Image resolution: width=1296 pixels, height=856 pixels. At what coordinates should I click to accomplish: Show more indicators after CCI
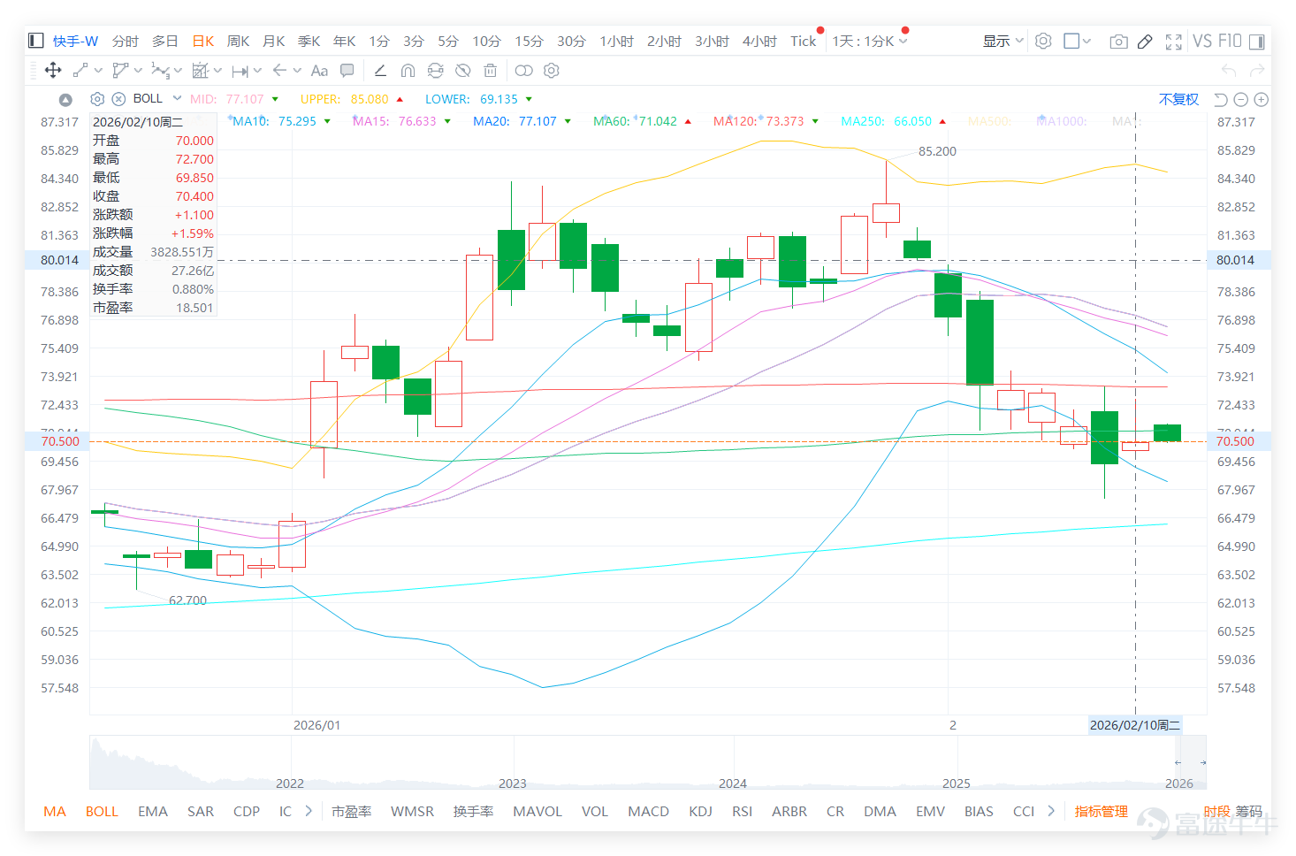[x=1051, y=810]
